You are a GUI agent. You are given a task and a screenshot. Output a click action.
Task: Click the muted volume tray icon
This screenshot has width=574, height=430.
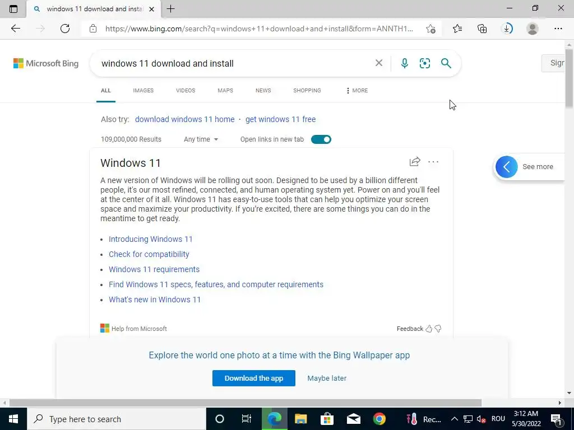(481, 419)
